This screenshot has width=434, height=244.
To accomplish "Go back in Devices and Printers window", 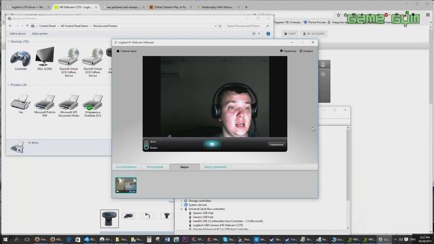I will pyautogui.click(x=10, y=26).
